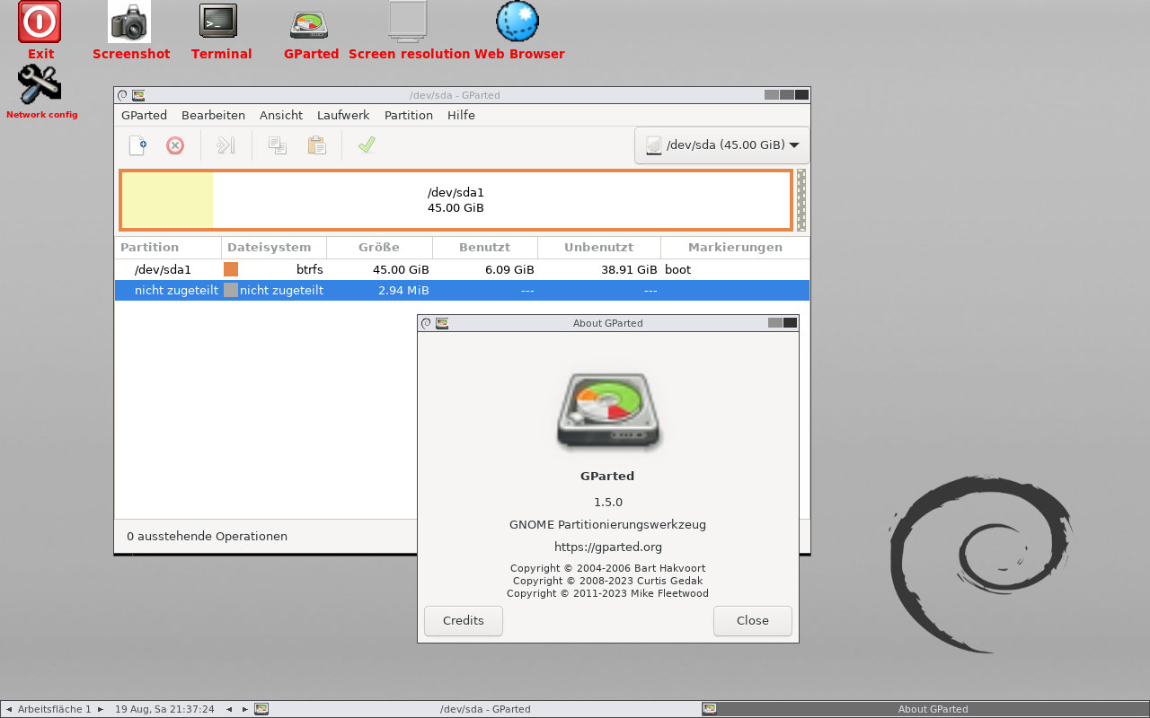
Task: Click the paste partition toolbar icon
Action: (x=316, y=145)
